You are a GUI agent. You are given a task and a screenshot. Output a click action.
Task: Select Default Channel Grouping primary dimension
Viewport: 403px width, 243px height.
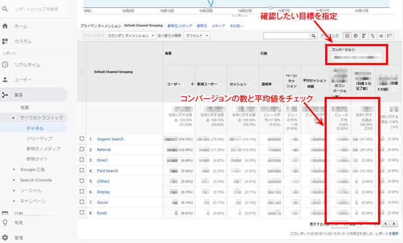[x=143, y=25]
